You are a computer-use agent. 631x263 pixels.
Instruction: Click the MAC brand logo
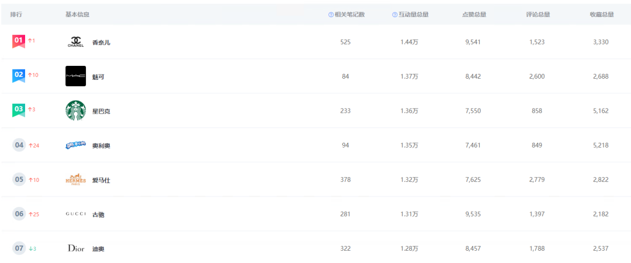[75, 76]
